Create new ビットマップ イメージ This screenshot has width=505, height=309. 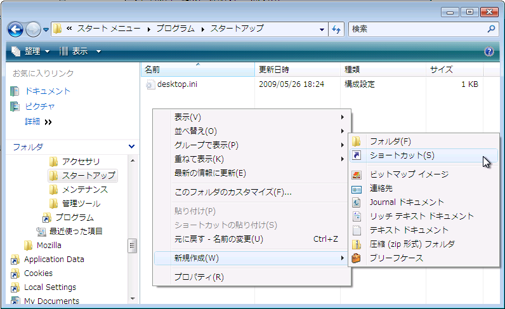[x=424, y=174]
